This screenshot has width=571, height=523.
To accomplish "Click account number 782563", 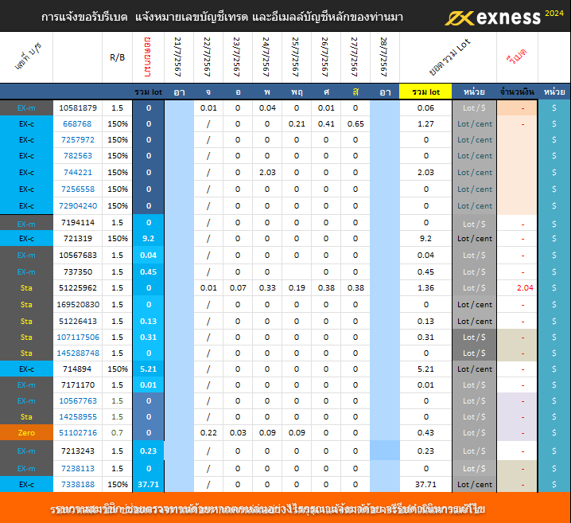I will point(78,155).
